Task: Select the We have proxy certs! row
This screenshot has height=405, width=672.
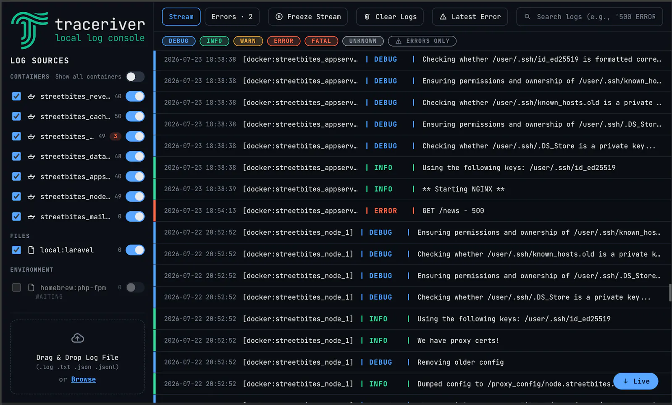Action: tap(413, 341)
